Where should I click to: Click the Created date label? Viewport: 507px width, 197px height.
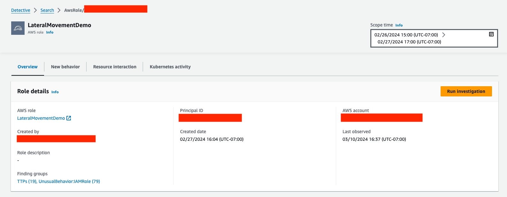point(193,132)
